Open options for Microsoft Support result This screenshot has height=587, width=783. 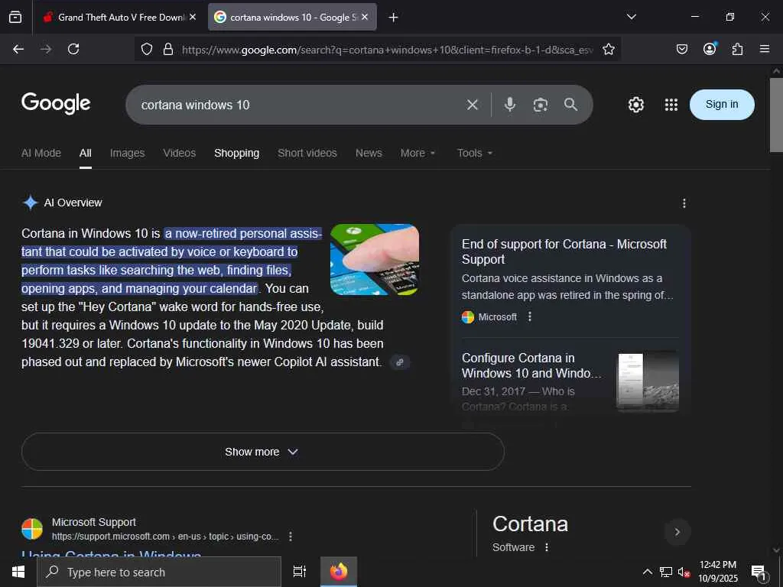click(x=290, y=537)
